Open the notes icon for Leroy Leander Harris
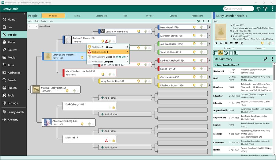Image resolution: width=276 pixels, height=160 pixels. [216, 43]
